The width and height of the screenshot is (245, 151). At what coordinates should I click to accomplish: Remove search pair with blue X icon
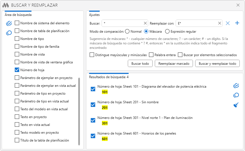(228, 23)
